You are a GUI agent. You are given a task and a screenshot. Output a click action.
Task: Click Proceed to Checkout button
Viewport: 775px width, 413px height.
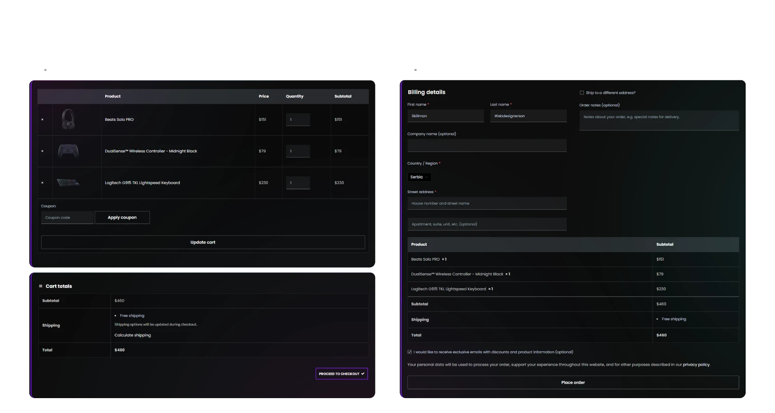(341, 374)
